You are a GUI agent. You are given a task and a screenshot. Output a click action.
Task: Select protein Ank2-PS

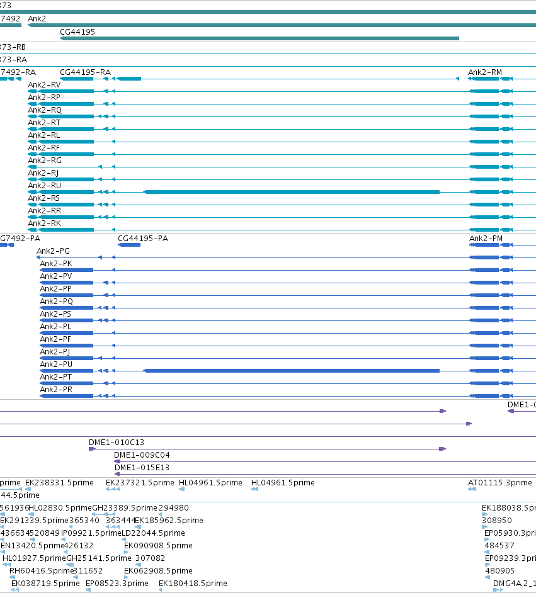tap(55, 314)
